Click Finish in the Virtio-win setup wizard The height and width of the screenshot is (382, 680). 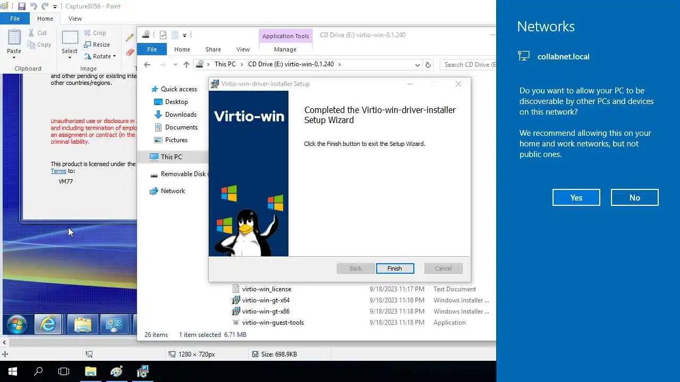point(395,268)
